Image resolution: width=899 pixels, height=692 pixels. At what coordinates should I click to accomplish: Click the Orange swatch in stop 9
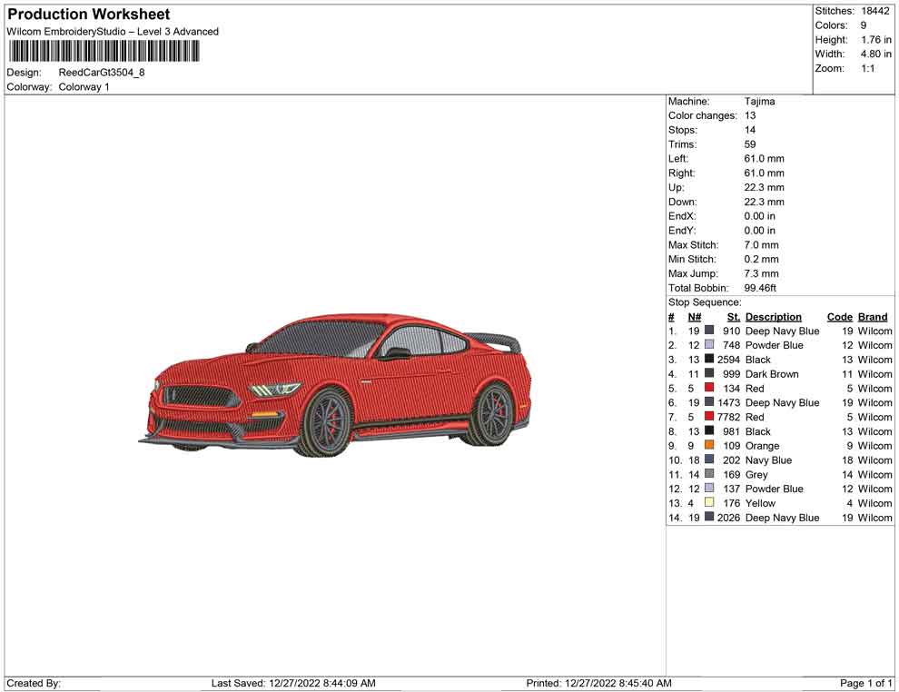click(x=709, y=445)
